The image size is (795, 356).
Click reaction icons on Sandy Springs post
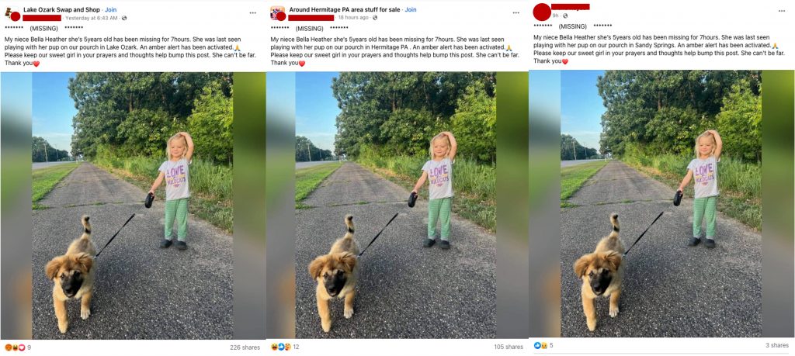[540, 345]
